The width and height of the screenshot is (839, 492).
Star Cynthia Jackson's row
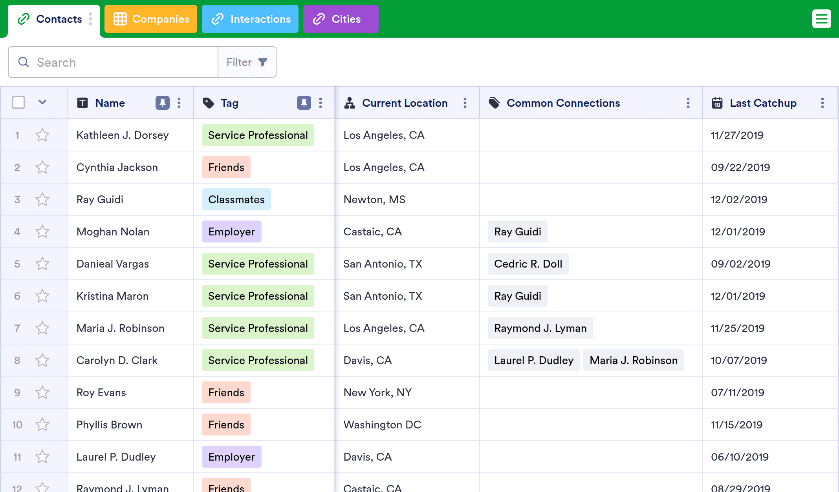coord(42,168)
